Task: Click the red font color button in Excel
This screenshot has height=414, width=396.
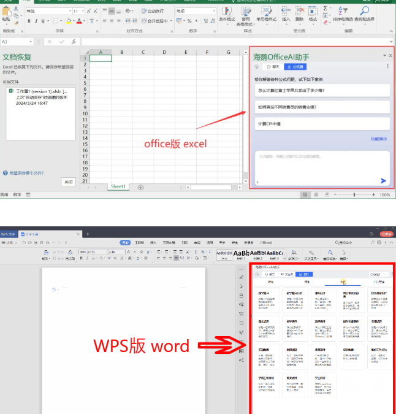Action: click(x=79, y=21)
